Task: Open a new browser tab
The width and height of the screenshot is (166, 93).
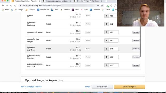Action: [106, 1]
